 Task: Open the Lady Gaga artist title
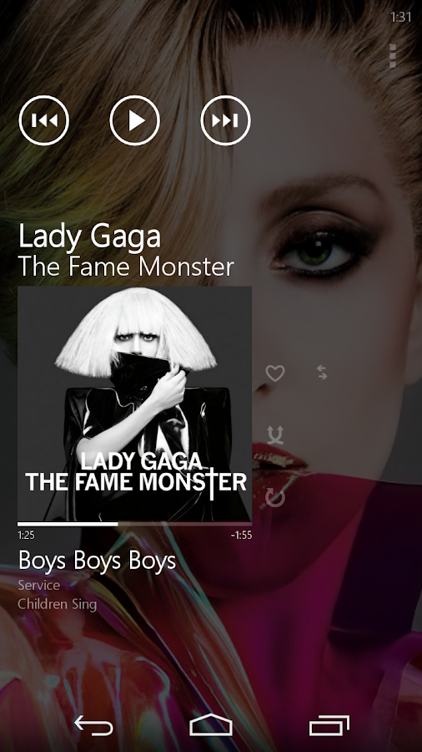coord(89,236)
